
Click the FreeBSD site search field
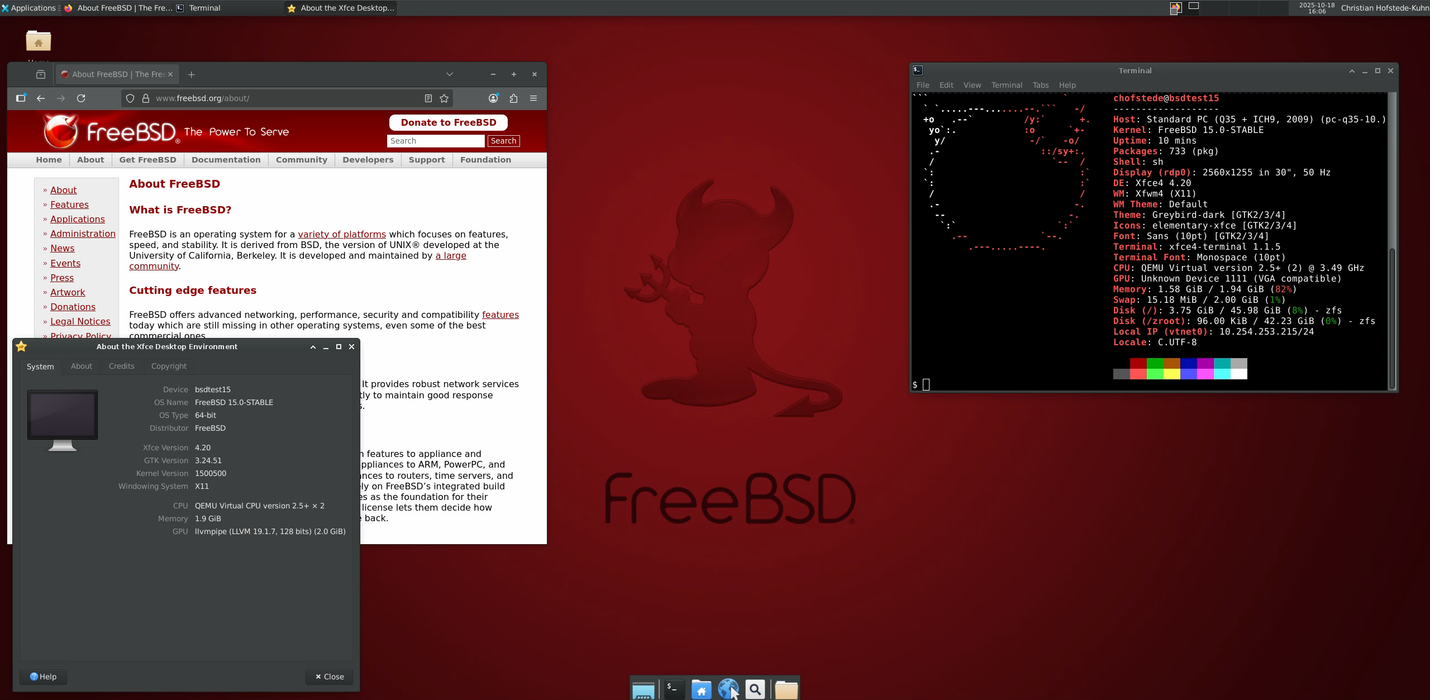[435, 141]
